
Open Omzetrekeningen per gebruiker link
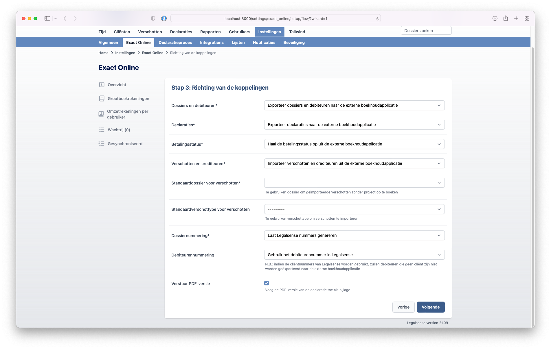point(128,114)
